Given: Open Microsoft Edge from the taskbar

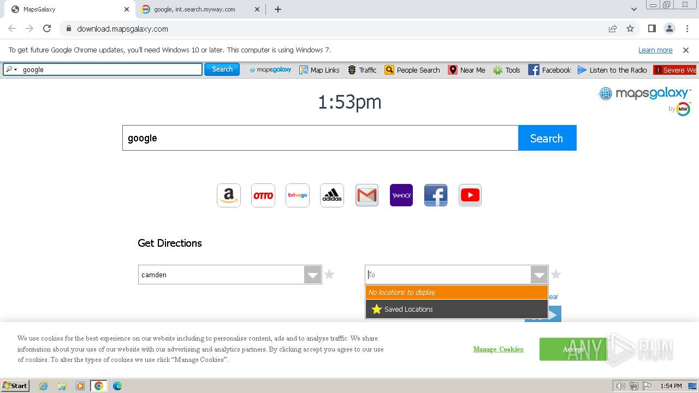Looking at the screenshot, I should click(x=117, y=386).
